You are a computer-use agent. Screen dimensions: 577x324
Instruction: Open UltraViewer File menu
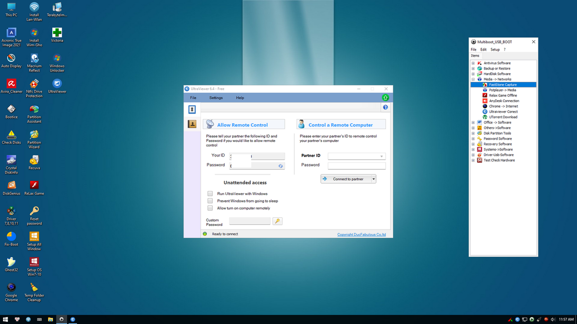click(193, 98)
